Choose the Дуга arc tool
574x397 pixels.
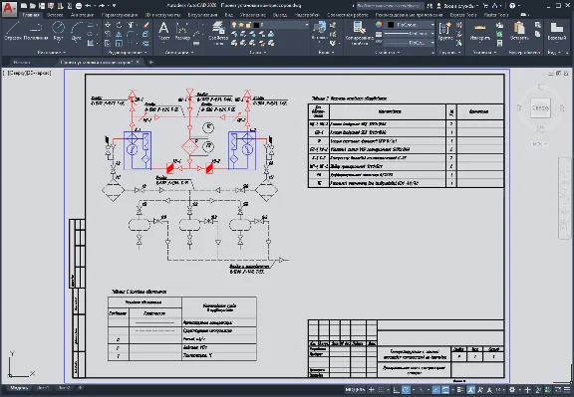click(x=76, y=31)
